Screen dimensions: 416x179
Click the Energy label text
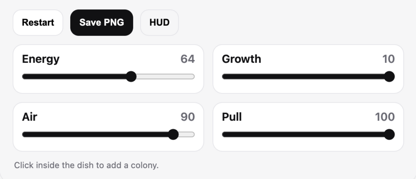coord(41,59)
